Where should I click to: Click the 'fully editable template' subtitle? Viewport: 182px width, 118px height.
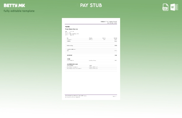(x=19, y=11)
